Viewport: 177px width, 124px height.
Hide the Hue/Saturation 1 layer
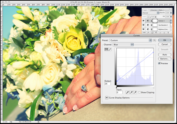[143, 25]
